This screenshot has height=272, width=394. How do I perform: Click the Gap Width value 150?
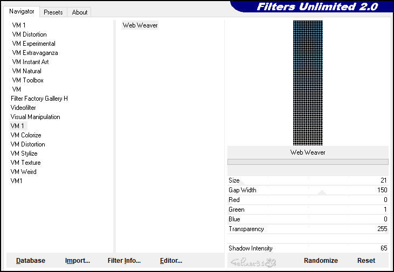[x=382, y=190]
